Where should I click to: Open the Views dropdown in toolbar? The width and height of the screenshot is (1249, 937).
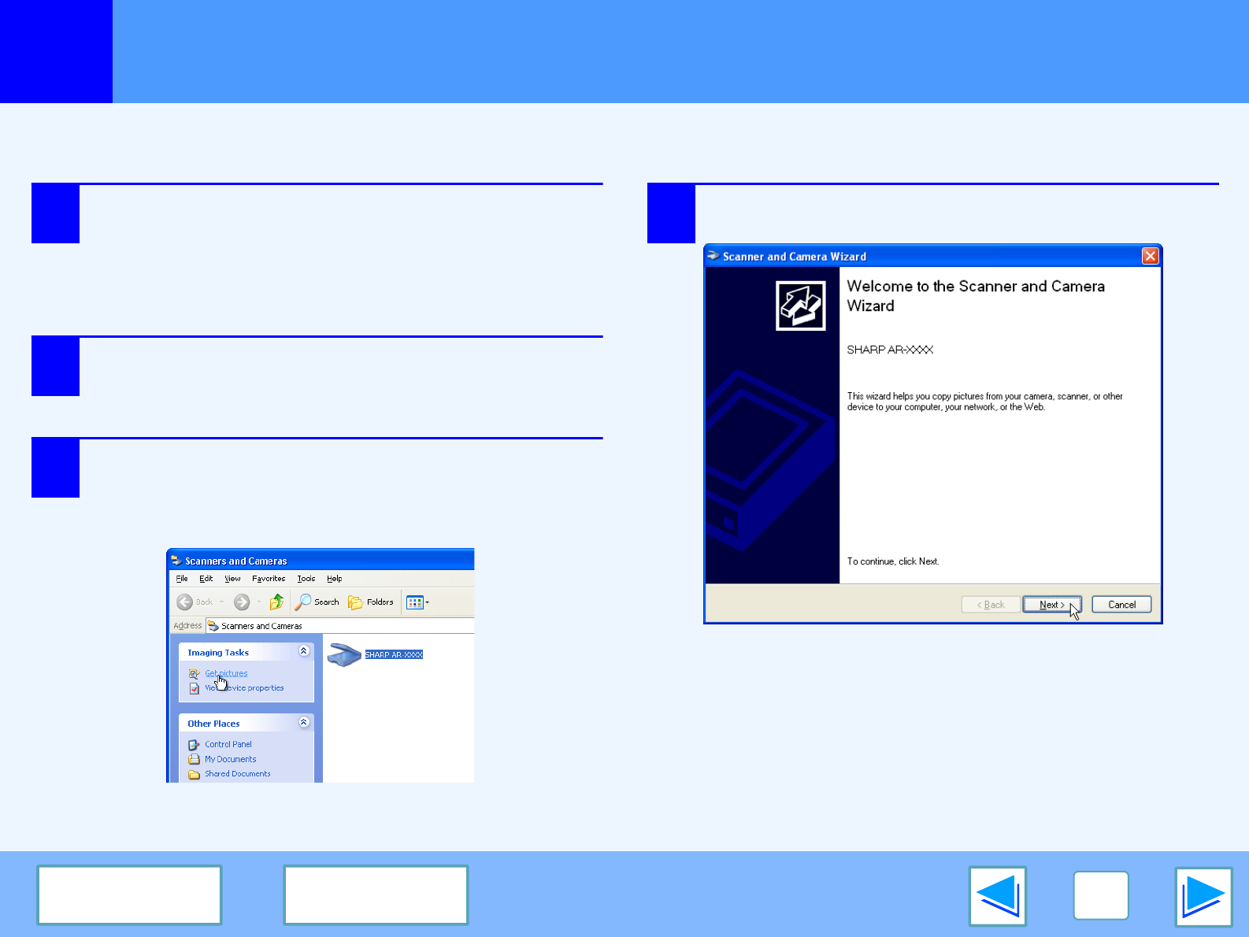pyautogui.click(x=417, y=602)
